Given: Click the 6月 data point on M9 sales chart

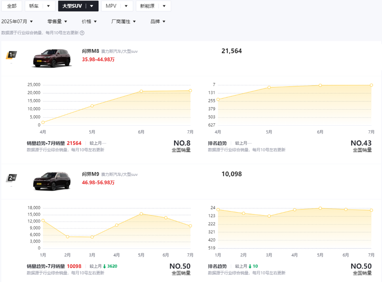Looking at the screenshot, I should [x=166, y=218].
